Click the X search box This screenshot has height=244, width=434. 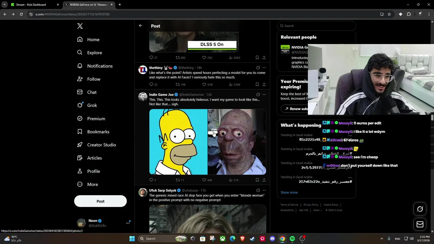[x=316, y=26]
